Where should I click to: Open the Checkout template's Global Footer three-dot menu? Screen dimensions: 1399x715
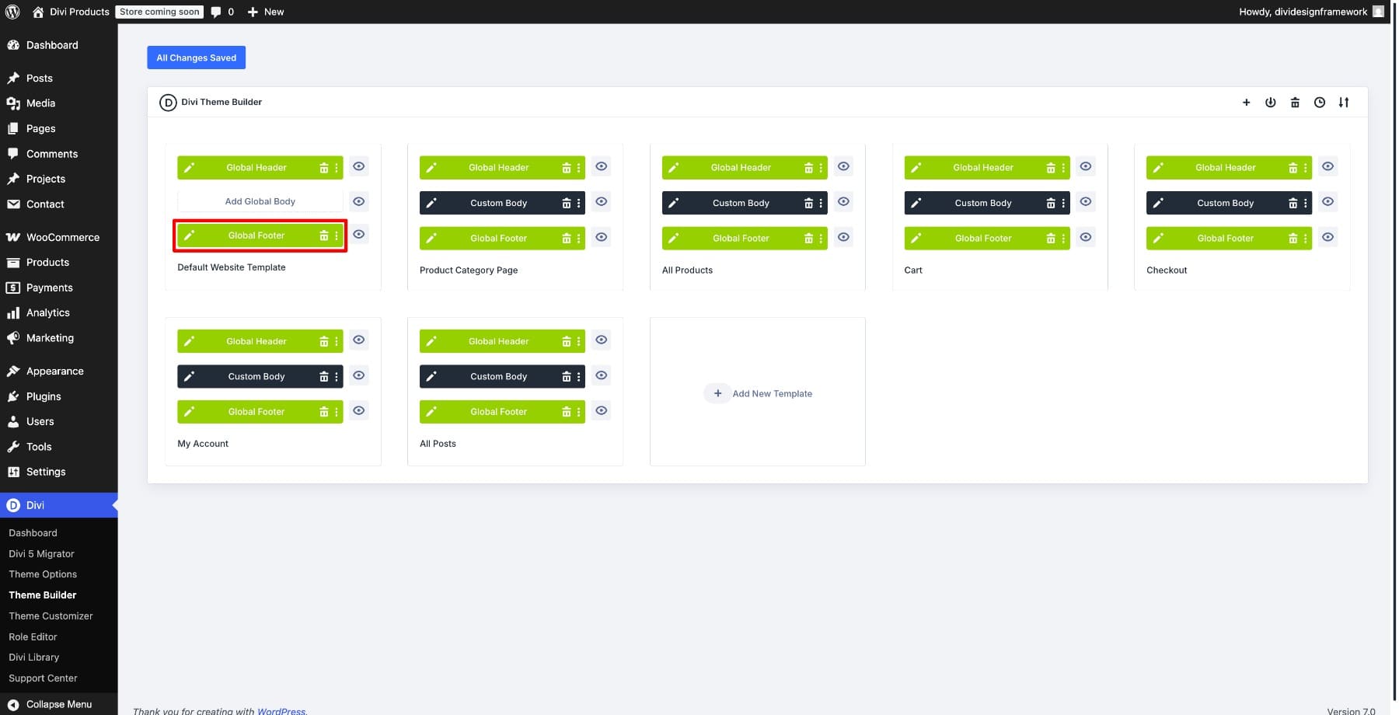(1306, 239)
